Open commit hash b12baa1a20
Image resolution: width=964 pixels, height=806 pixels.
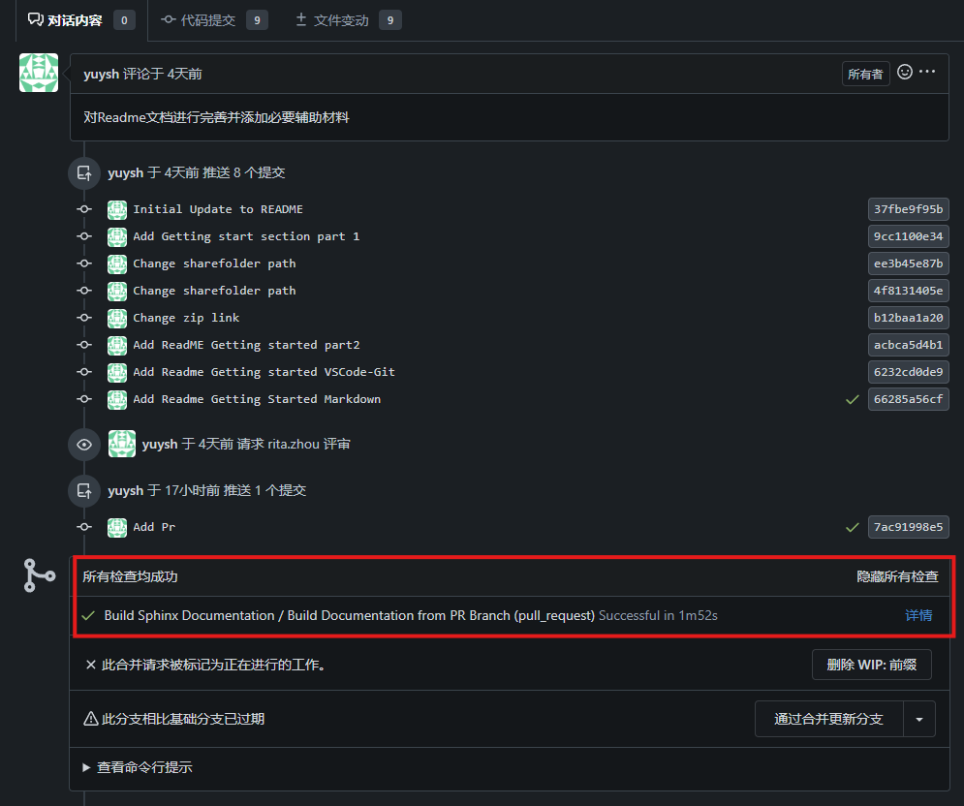point(908,317)
